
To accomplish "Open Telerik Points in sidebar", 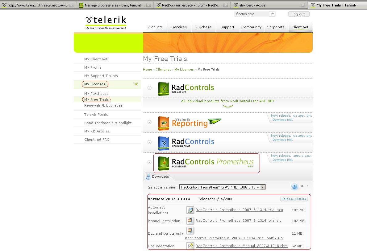I will point(96,115).
